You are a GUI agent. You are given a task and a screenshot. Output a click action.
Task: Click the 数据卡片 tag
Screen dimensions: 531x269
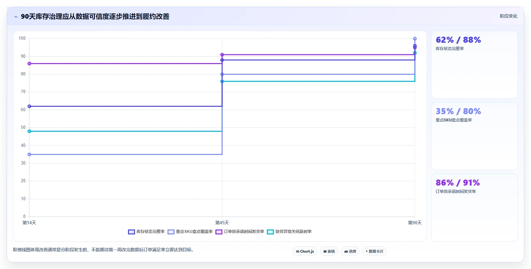pyautogui.click(x=375, y=251)
